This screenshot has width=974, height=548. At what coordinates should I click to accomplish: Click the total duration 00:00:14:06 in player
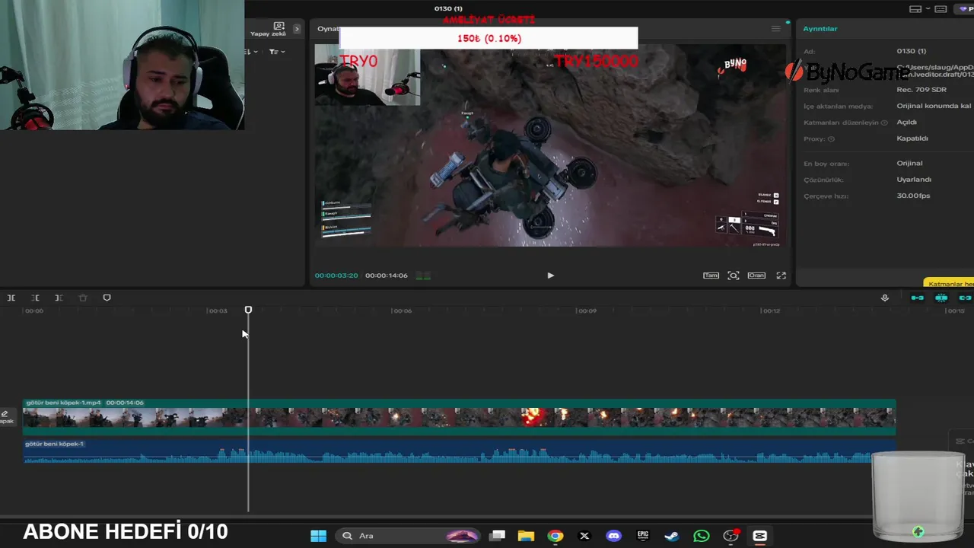coord(387,276)
